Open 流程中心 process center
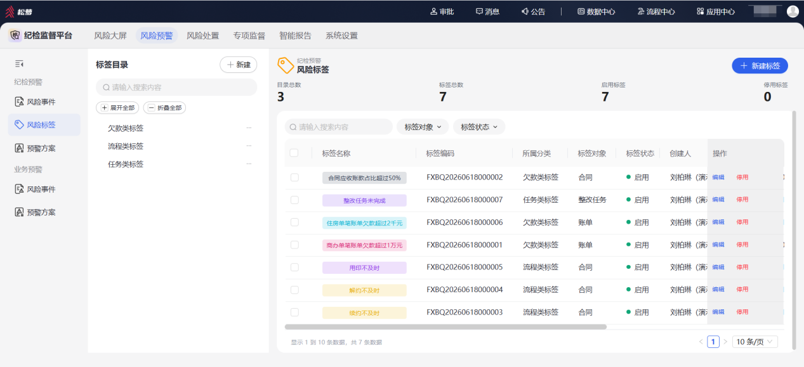 pos(656,11)
